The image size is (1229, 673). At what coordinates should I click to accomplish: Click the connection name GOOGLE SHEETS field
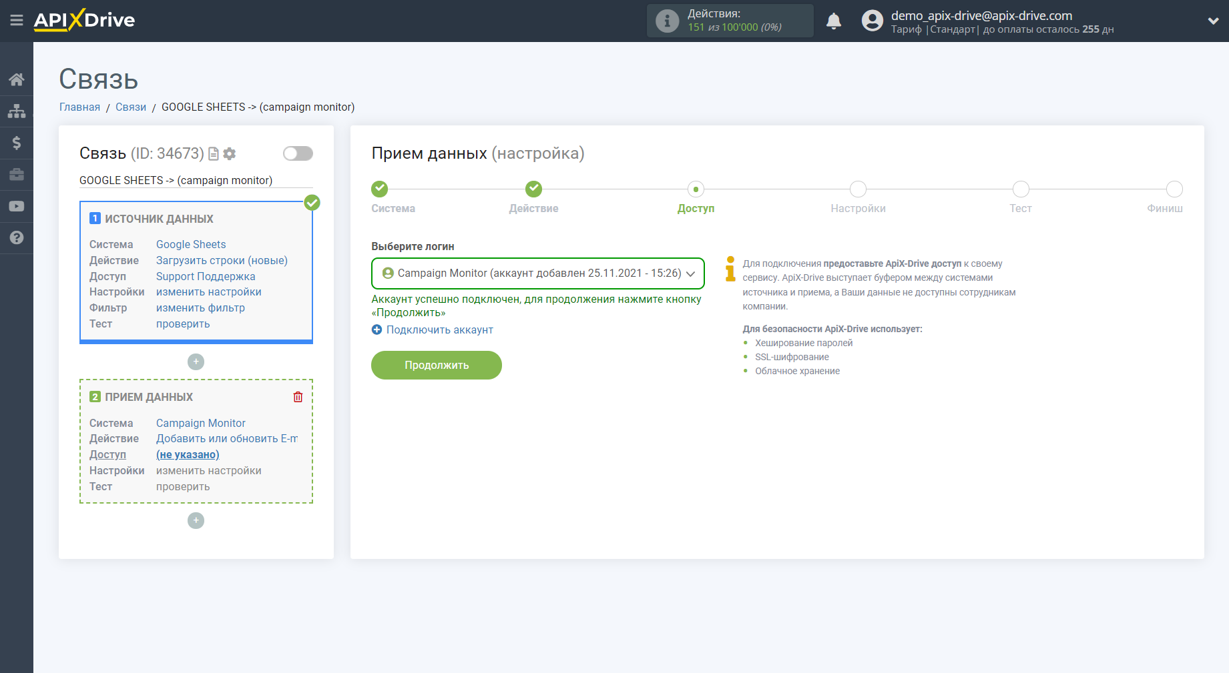[196, 180]
